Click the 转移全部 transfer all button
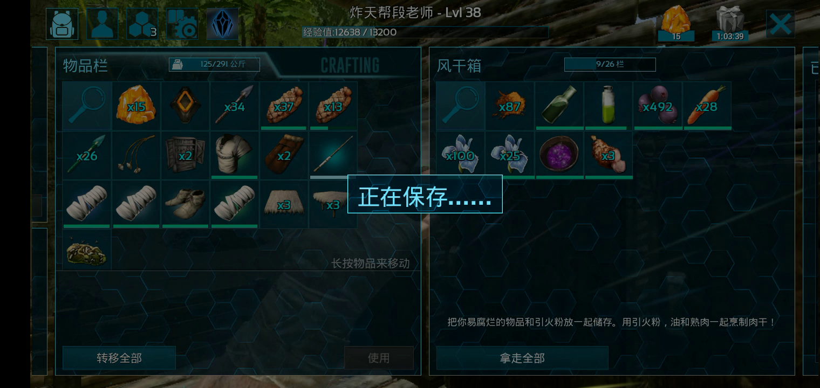 tap(119, 358)
